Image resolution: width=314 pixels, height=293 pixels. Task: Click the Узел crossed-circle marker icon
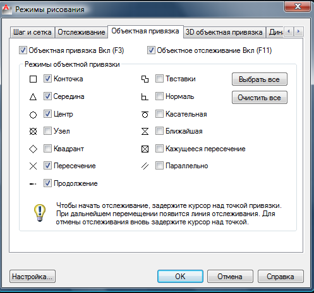click(x=33, y=132)
